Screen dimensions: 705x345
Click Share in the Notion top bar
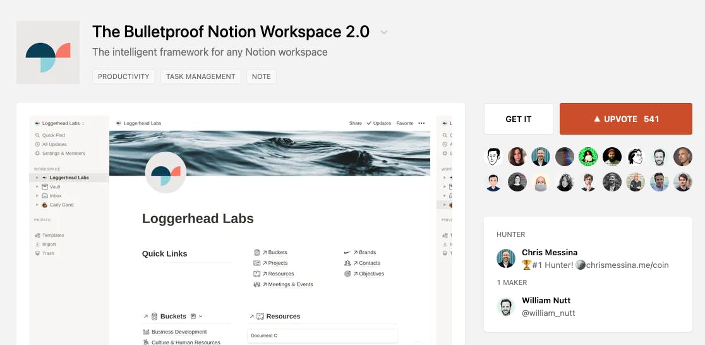point(355,123)
